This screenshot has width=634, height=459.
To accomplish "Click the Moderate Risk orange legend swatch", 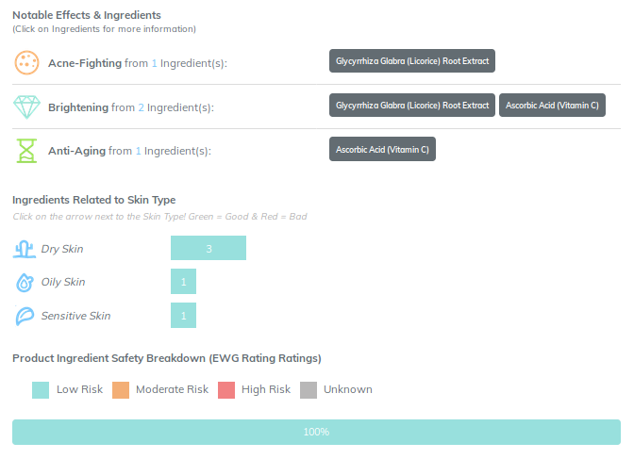I will tap(121, 390).
